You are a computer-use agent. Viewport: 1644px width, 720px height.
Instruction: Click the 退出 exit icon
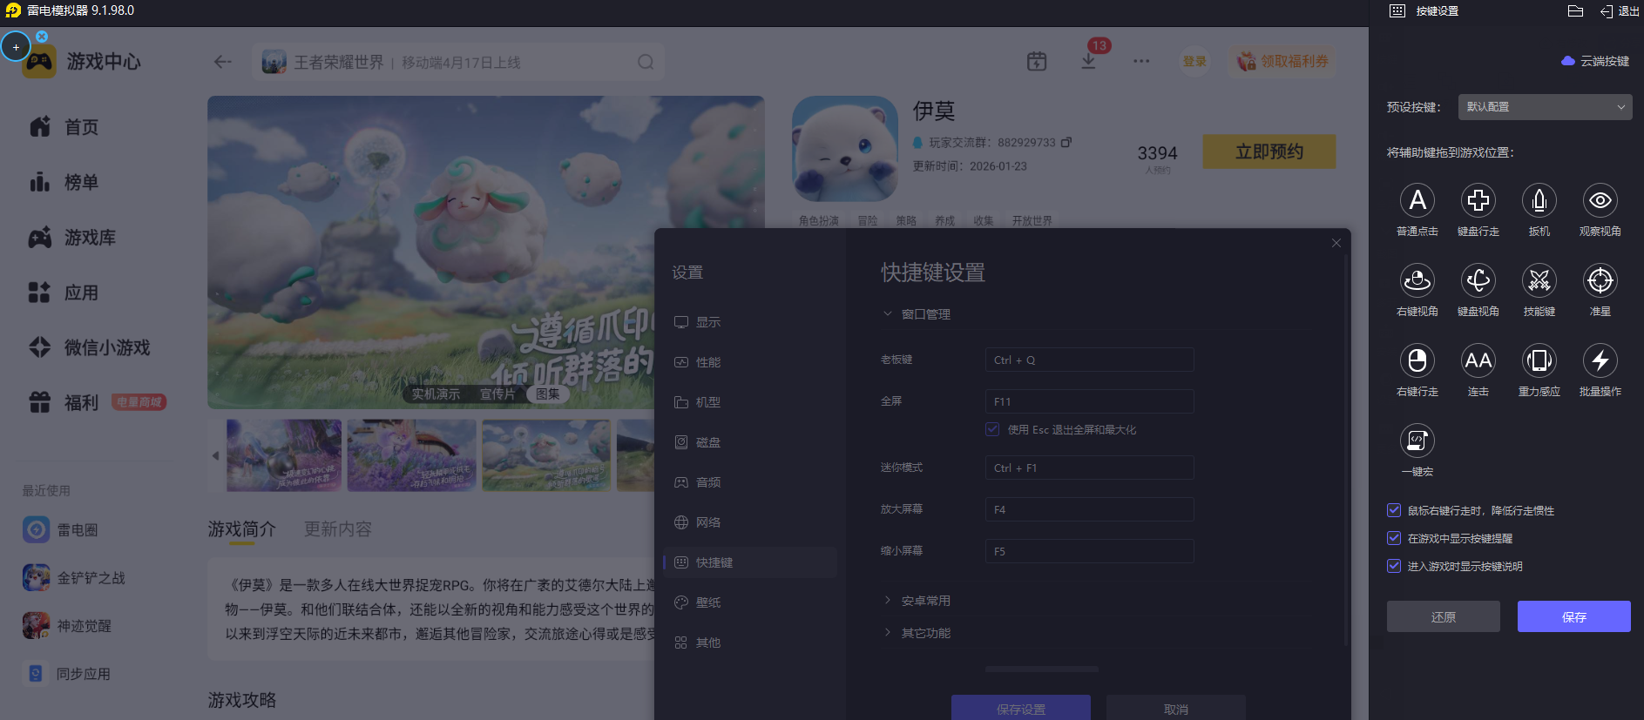[x=1620, y=11]
